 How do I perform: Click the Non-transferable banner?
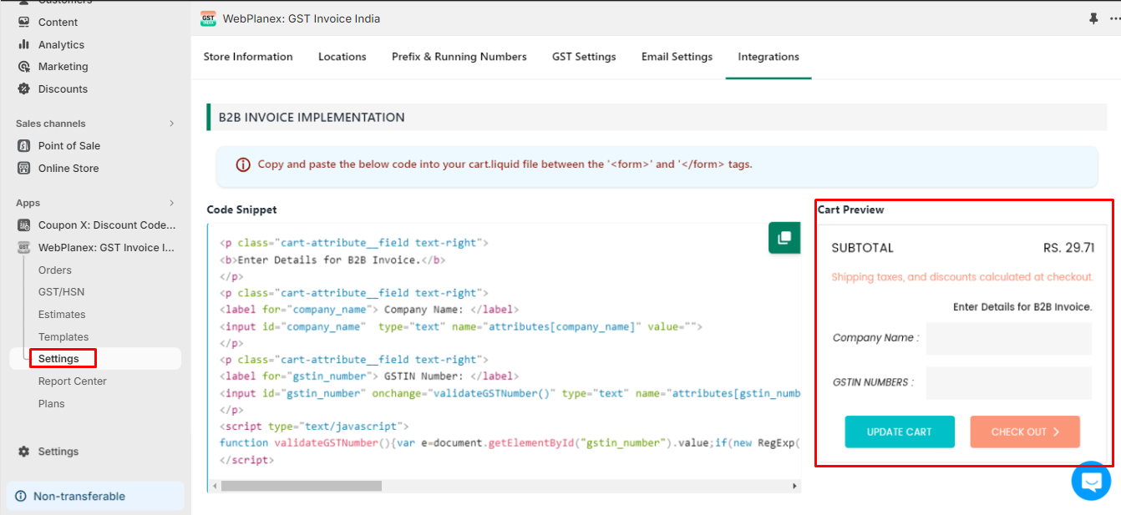click(x=95, y=496)
